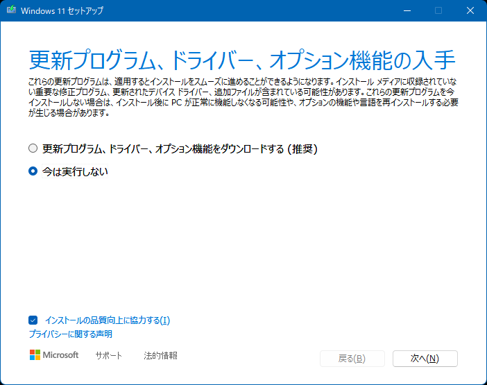Click the 更新プログラム、ドライバー、オプション機能の入手 heading
The height and width of the screenshot is (385, 487).
[242, 60]
